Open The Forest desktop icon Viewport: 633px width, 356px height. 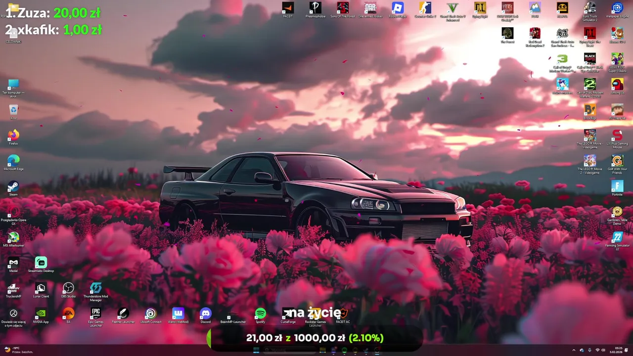pos(507,36)
